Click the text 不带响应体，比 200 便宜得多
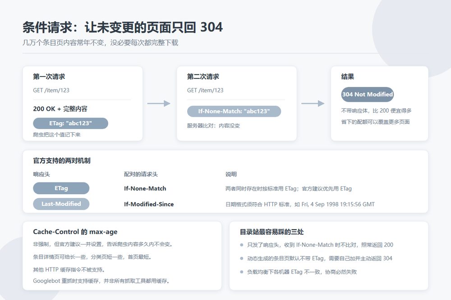This screenshot has height=300, width=451. click(377, 111)
